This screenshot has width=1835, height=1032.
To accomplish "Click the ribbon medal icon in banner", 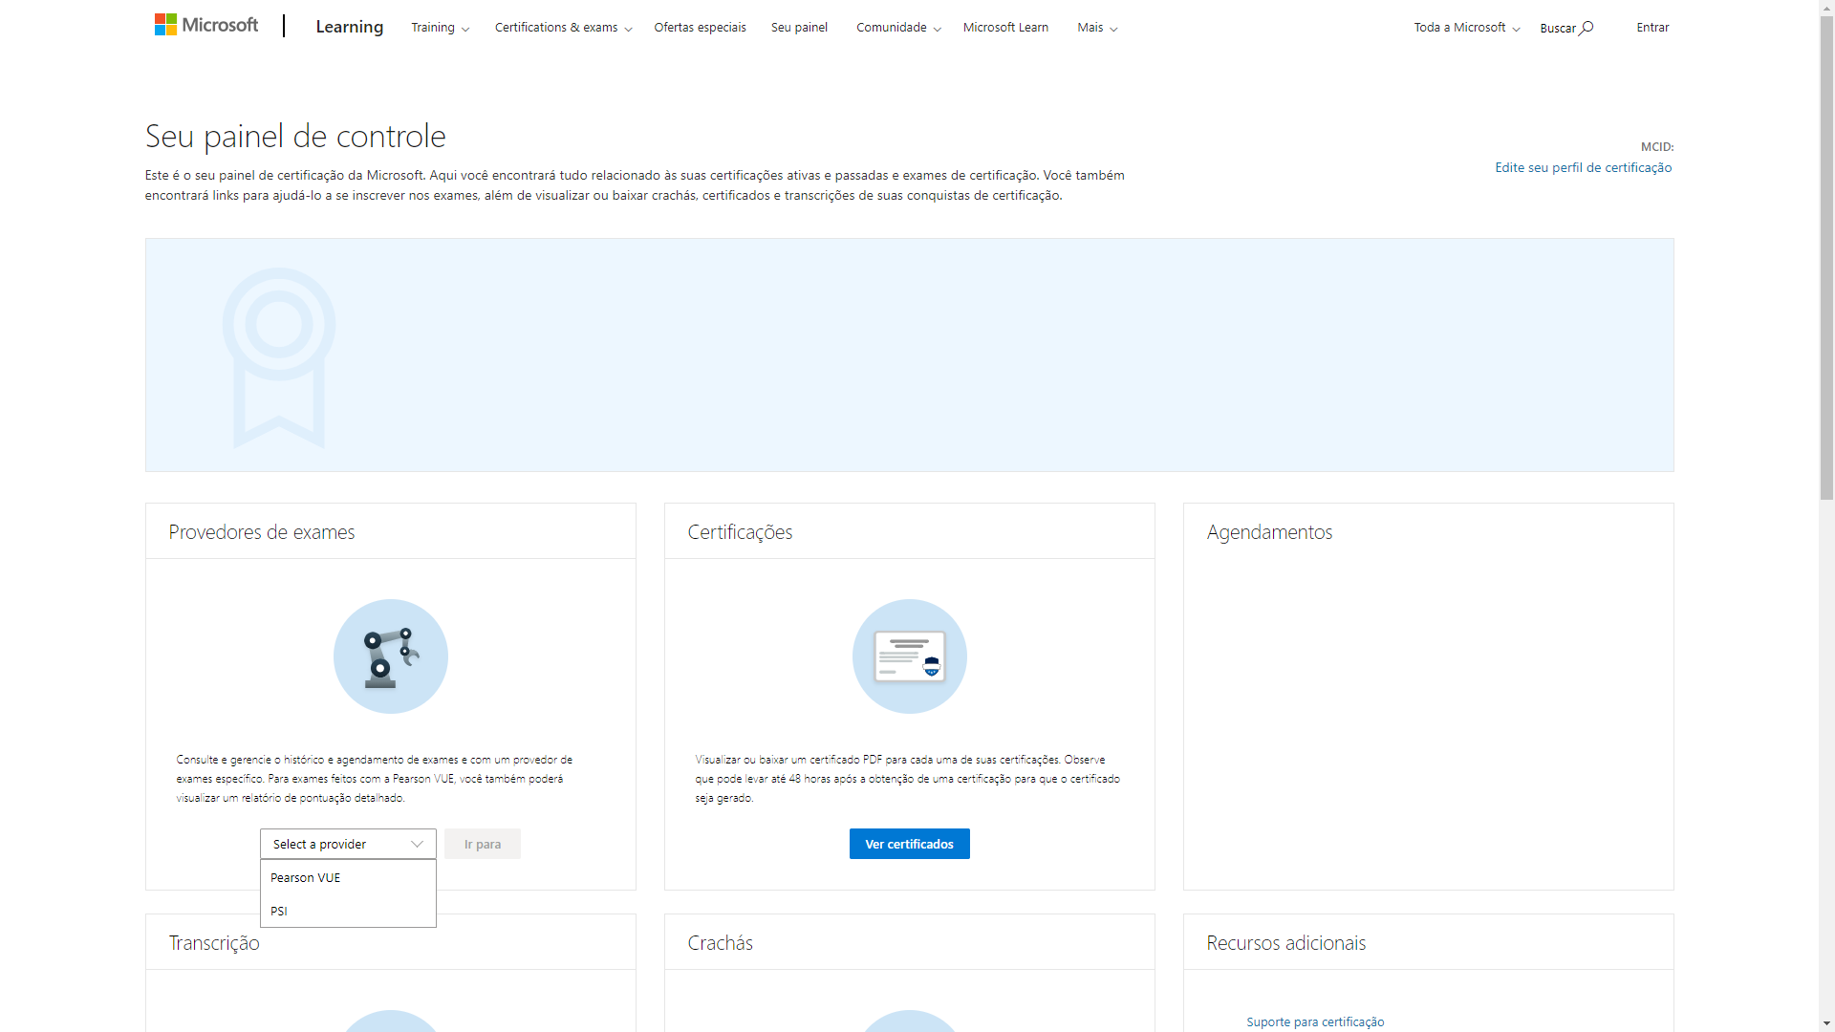I will tap(279, 357).
